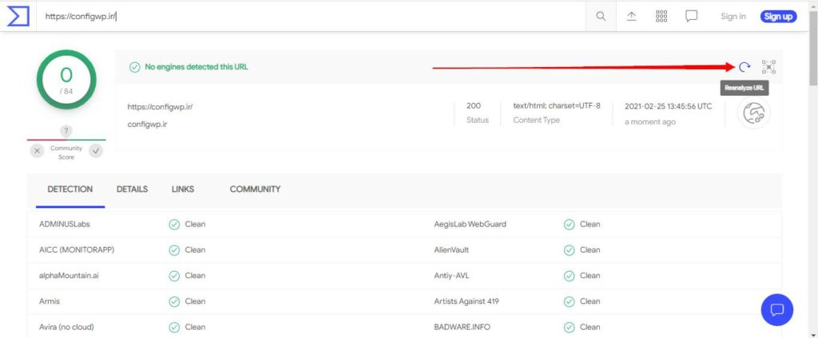Screen dimensions: 818x338
Task: Open the comments speech bubble icon in header
Action: tap(692, 16)
